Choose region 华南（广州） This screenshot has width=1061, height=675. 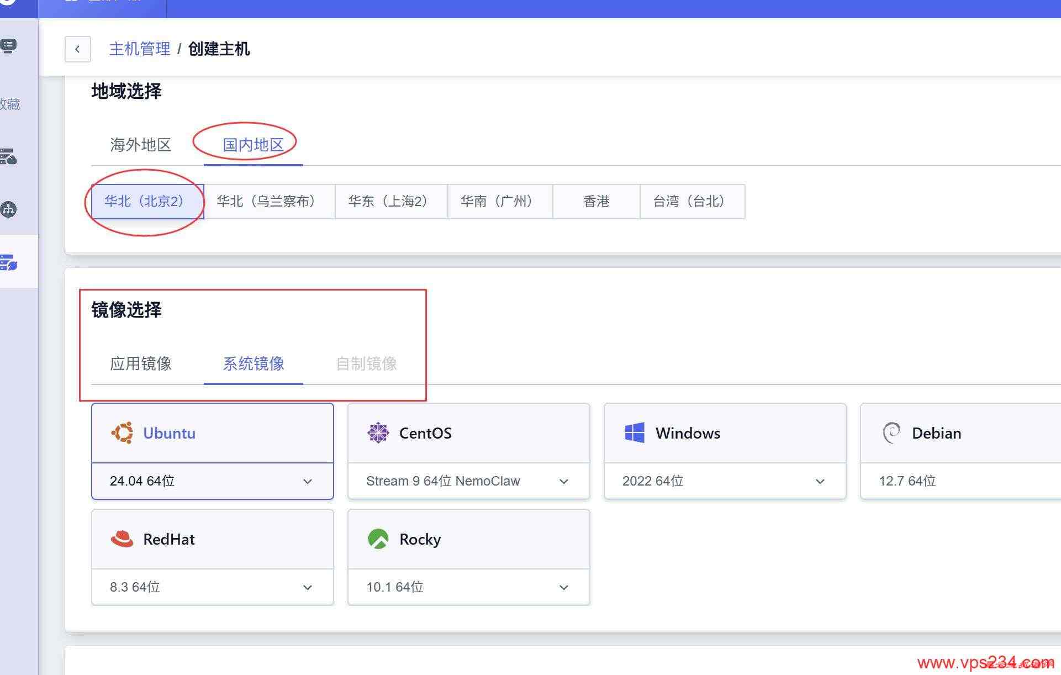click(500, 202)
